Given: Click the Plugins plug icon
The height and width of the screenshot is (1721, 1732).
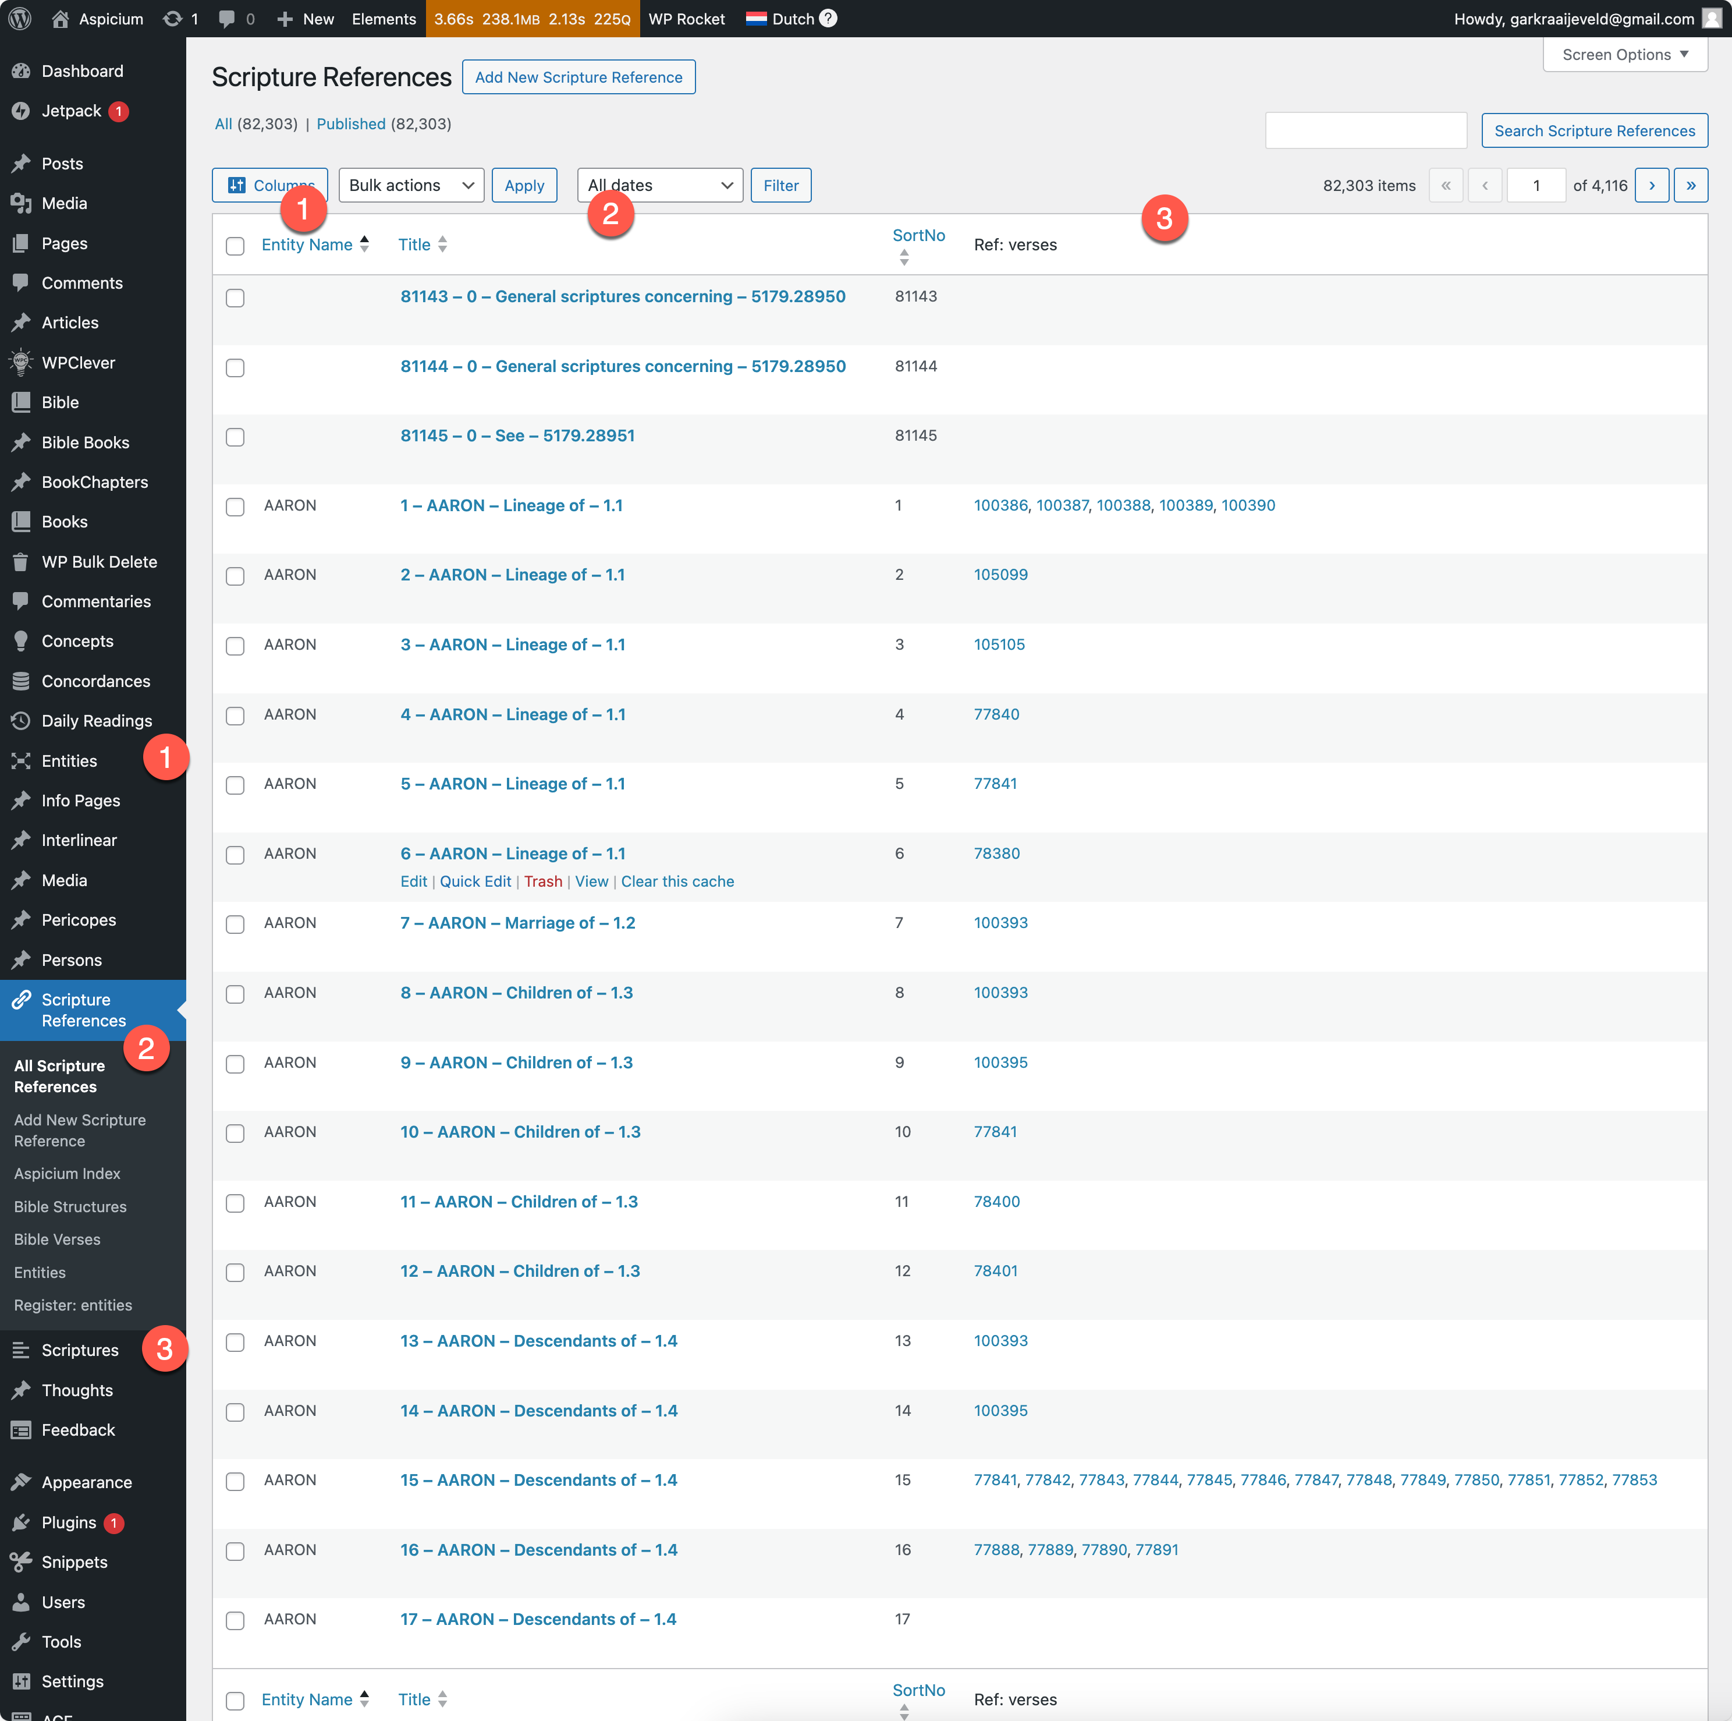Looking at the screenshot, I should [x=22, y=1522].
